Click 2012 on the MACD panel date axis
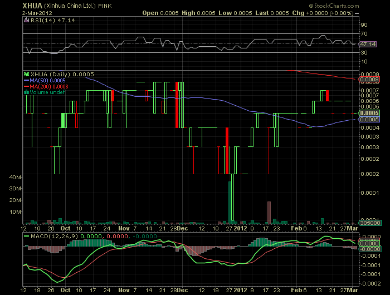The width and height of the screenshot is (390, 295). [241, 290]
